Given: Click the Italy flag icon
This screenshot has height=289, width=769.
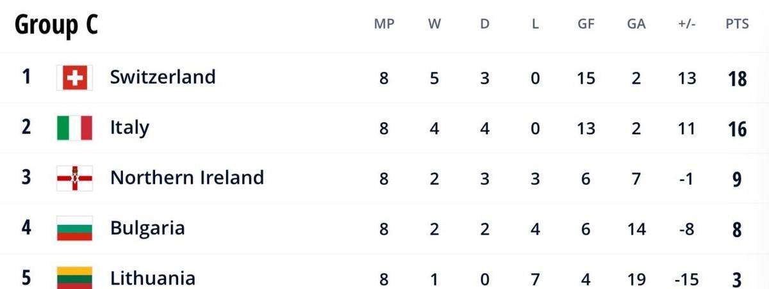Looking at the screenshot, I should [74, 128].
